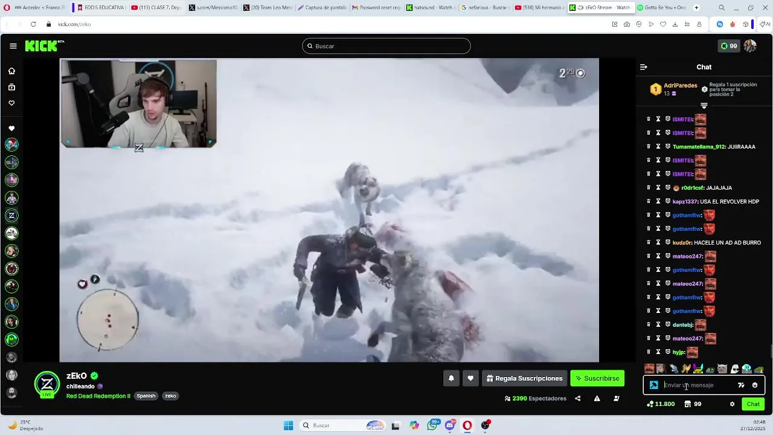
Task: Open the channel points 11.800 balance
Action: coord(661,404)
